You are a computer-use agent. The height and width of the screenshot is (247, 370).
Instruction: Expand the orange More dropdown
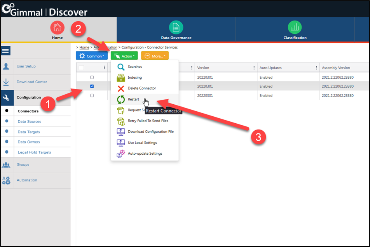(155, 56)
